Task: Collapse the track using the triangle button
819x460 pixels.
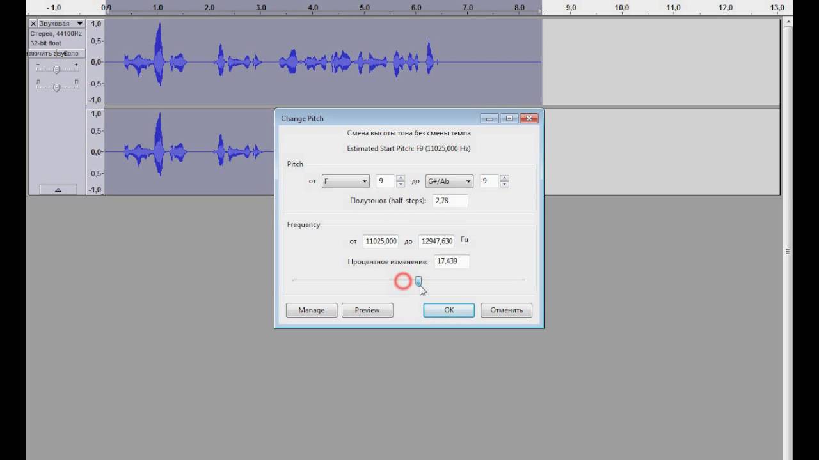Action: pos(58,190)
